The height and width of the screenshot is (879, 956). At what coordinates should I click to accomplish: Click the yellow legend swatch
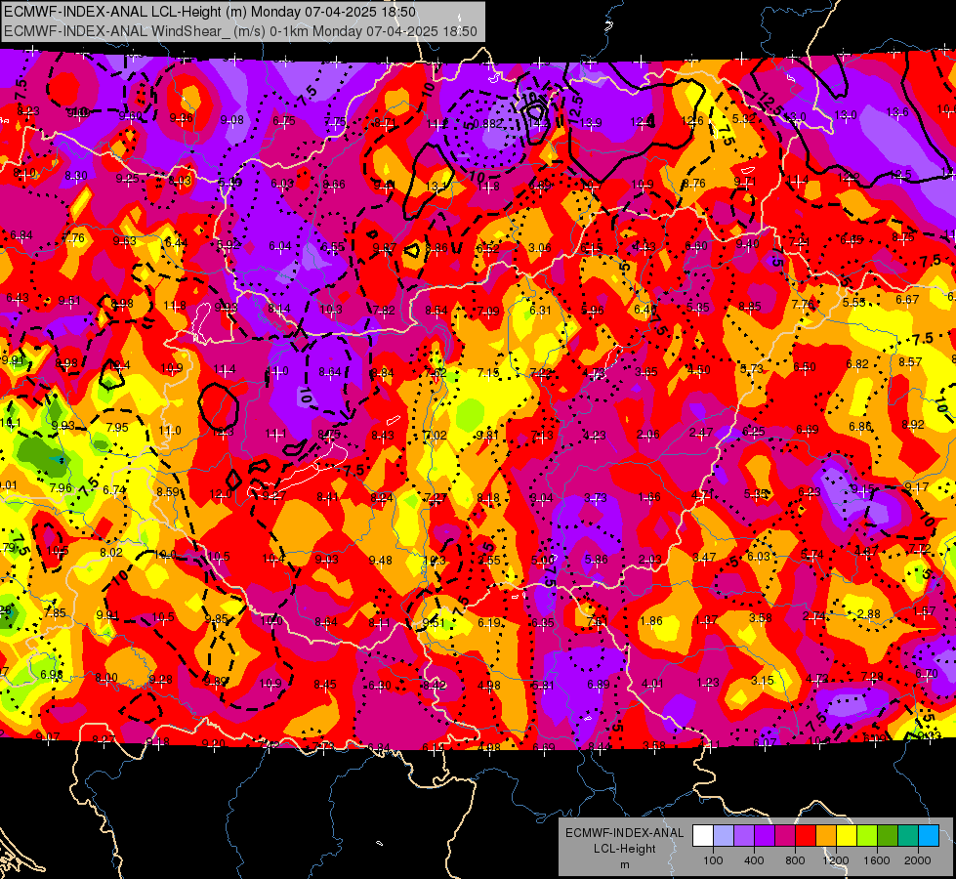tap(847, 836)
